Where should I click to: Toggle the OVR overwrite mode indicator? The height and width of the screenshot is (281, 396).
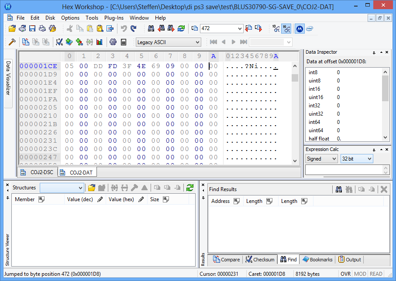(345, 274)
